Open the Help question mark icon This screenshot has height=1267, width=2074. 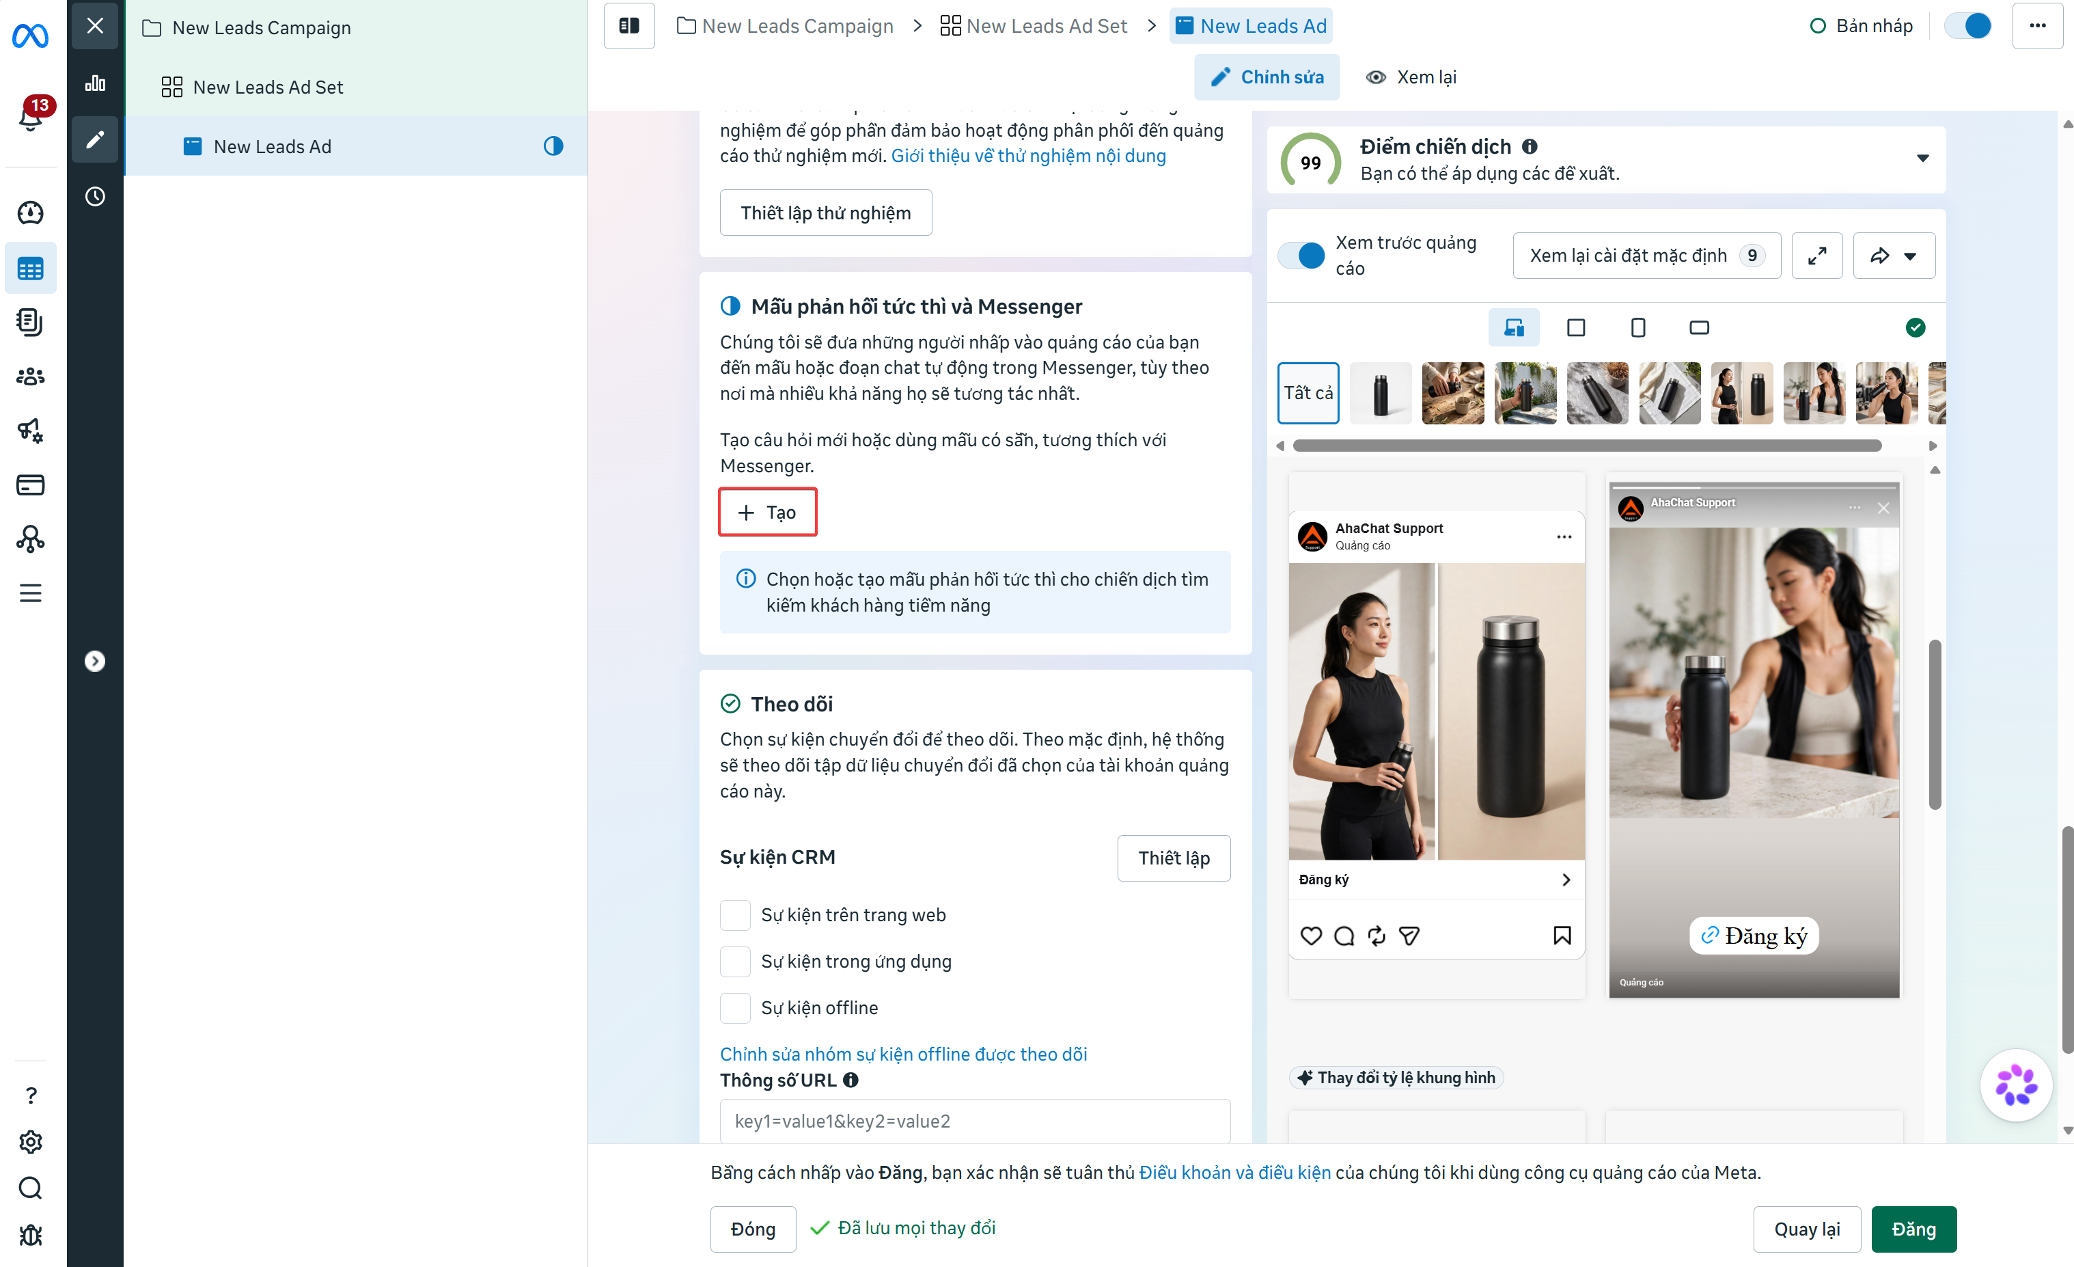[x=30, y=1095]
